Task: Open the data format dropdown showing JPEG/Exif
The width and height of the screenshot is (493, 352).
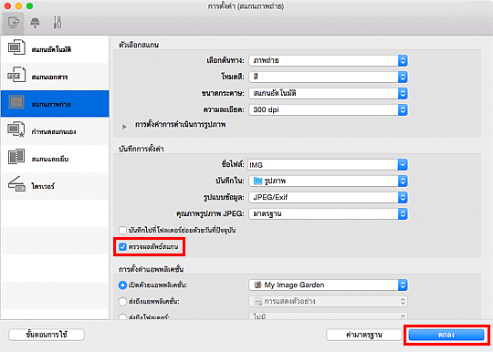Action: (x=328, y=197)
